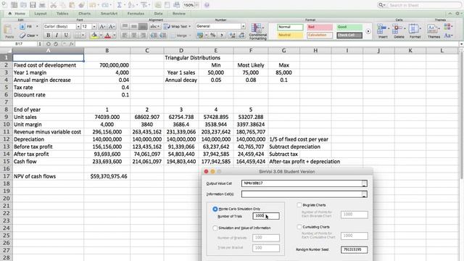Switch to the Layout tab

point(41,14)
